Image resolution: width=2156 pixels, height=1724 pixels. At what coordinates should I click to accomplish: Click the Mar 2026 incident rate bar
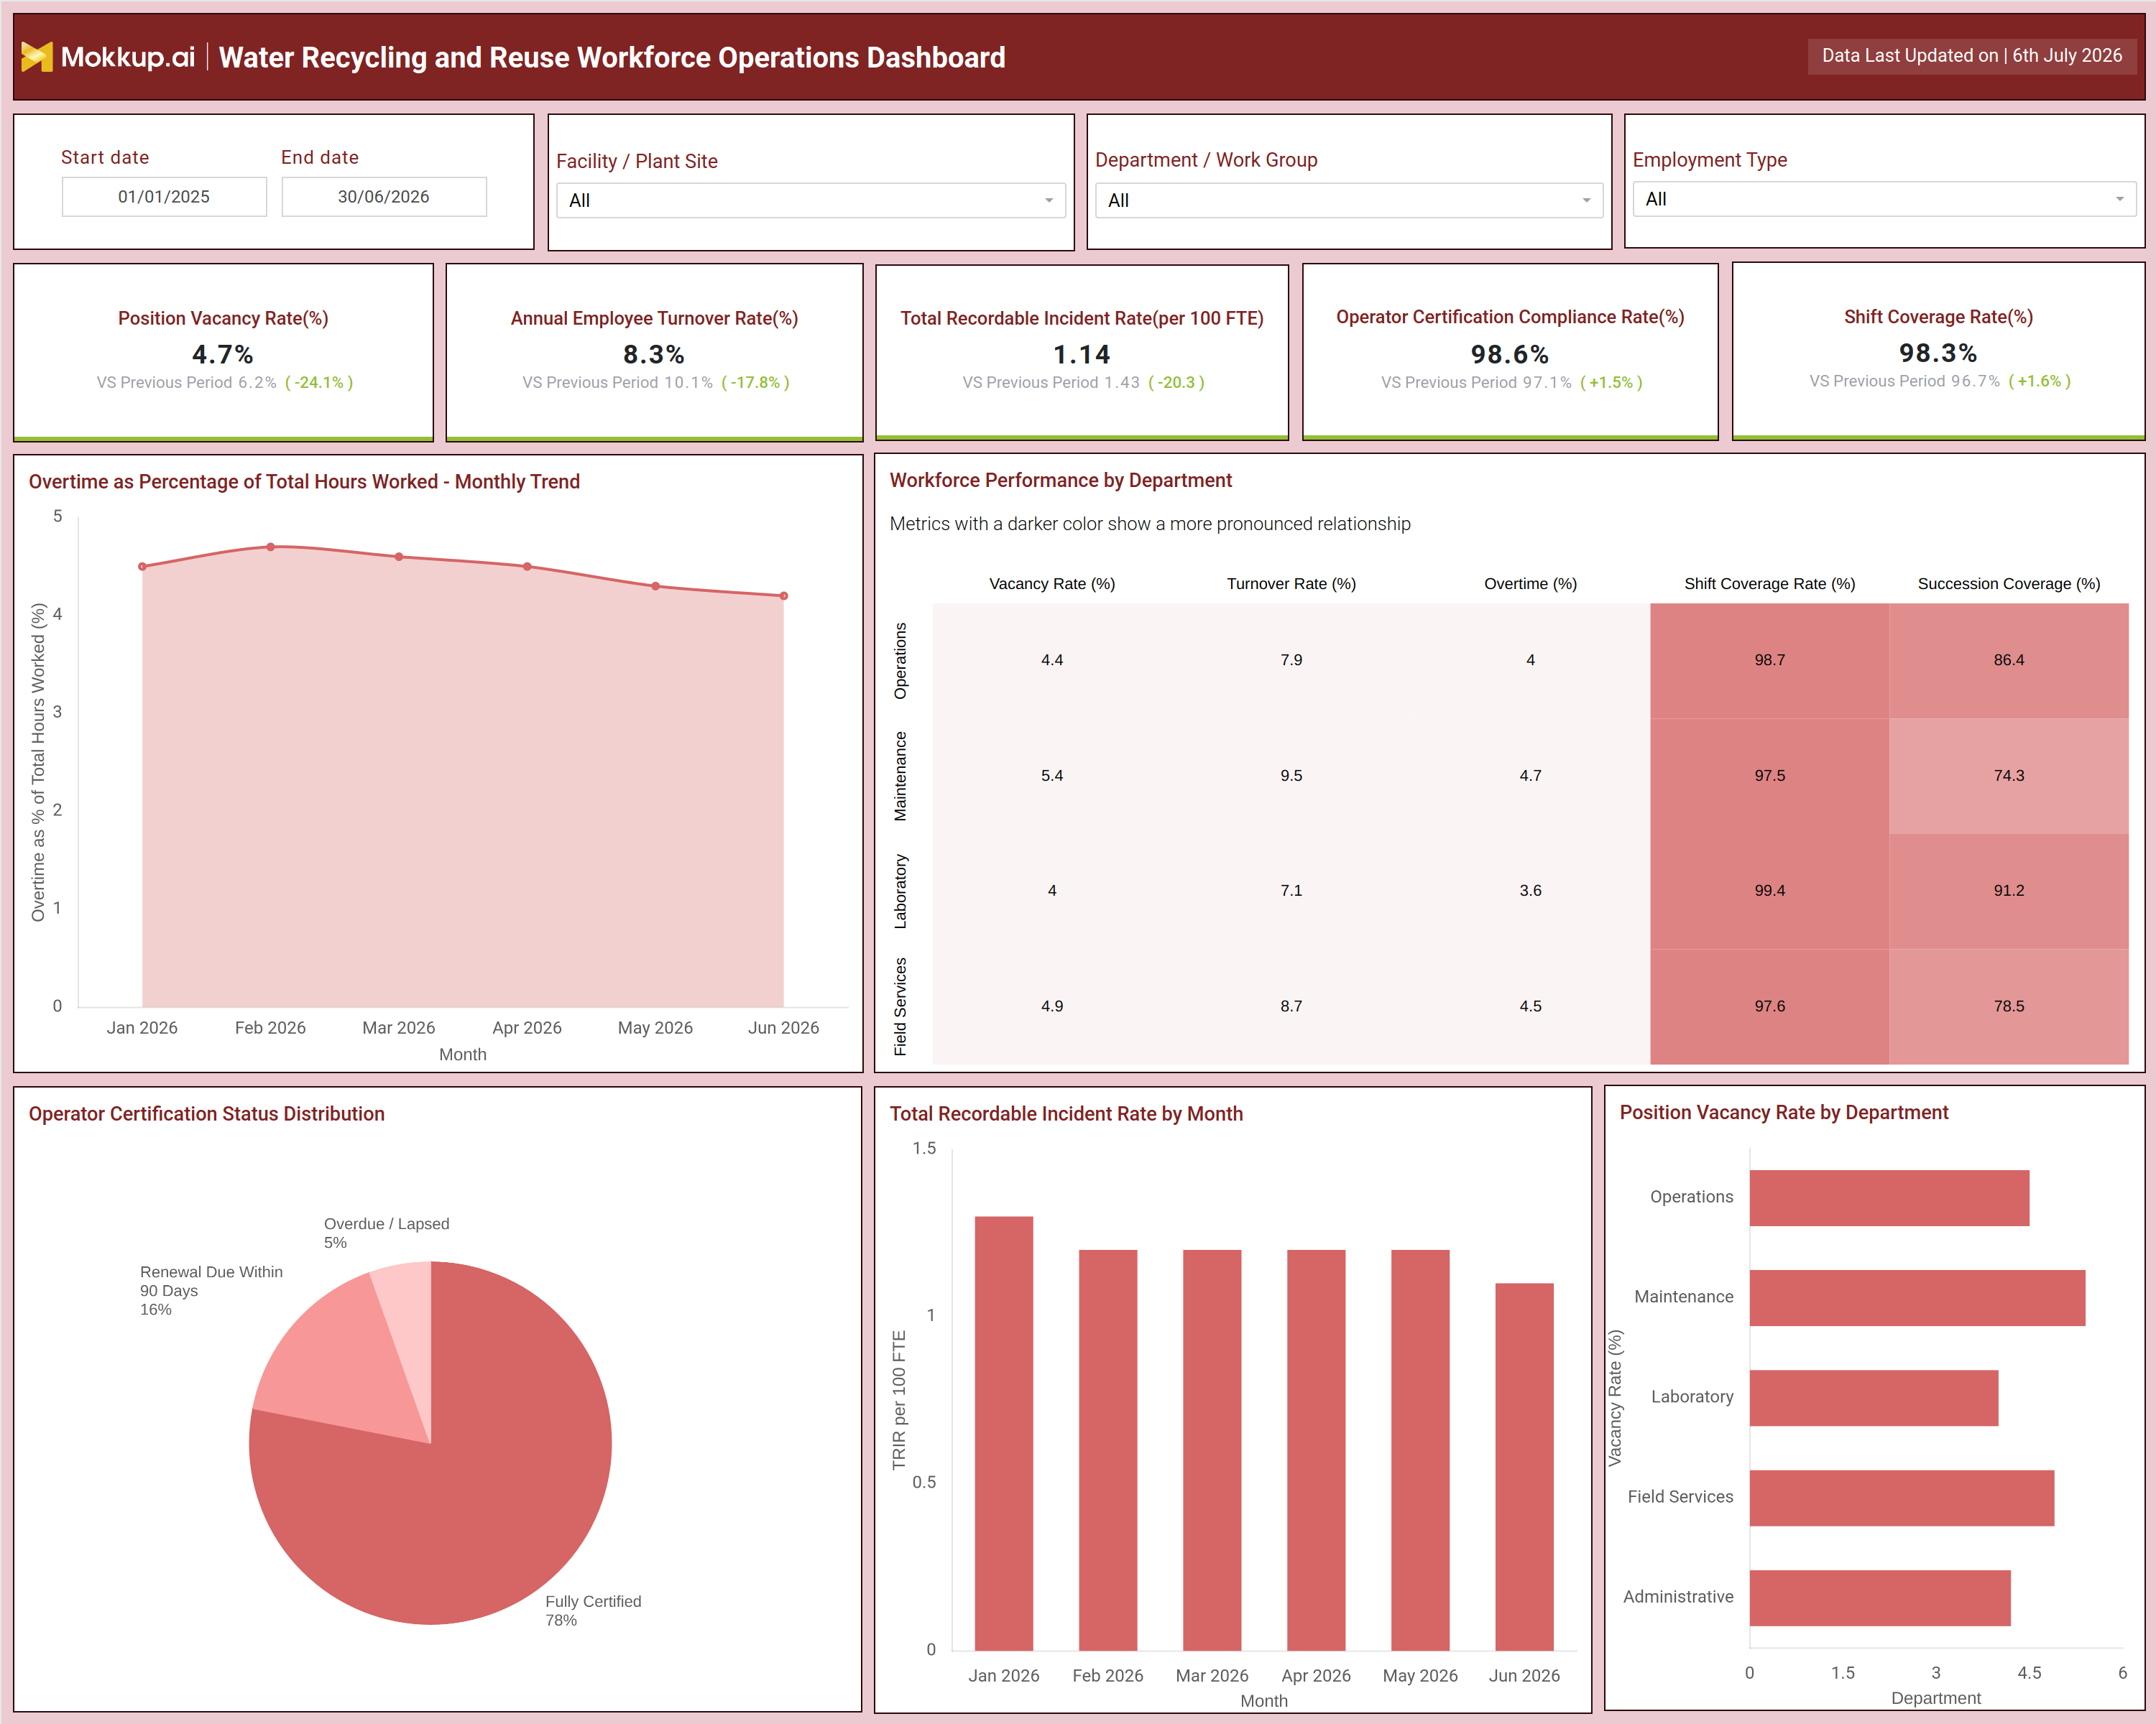click(x=1212, y=1450)
